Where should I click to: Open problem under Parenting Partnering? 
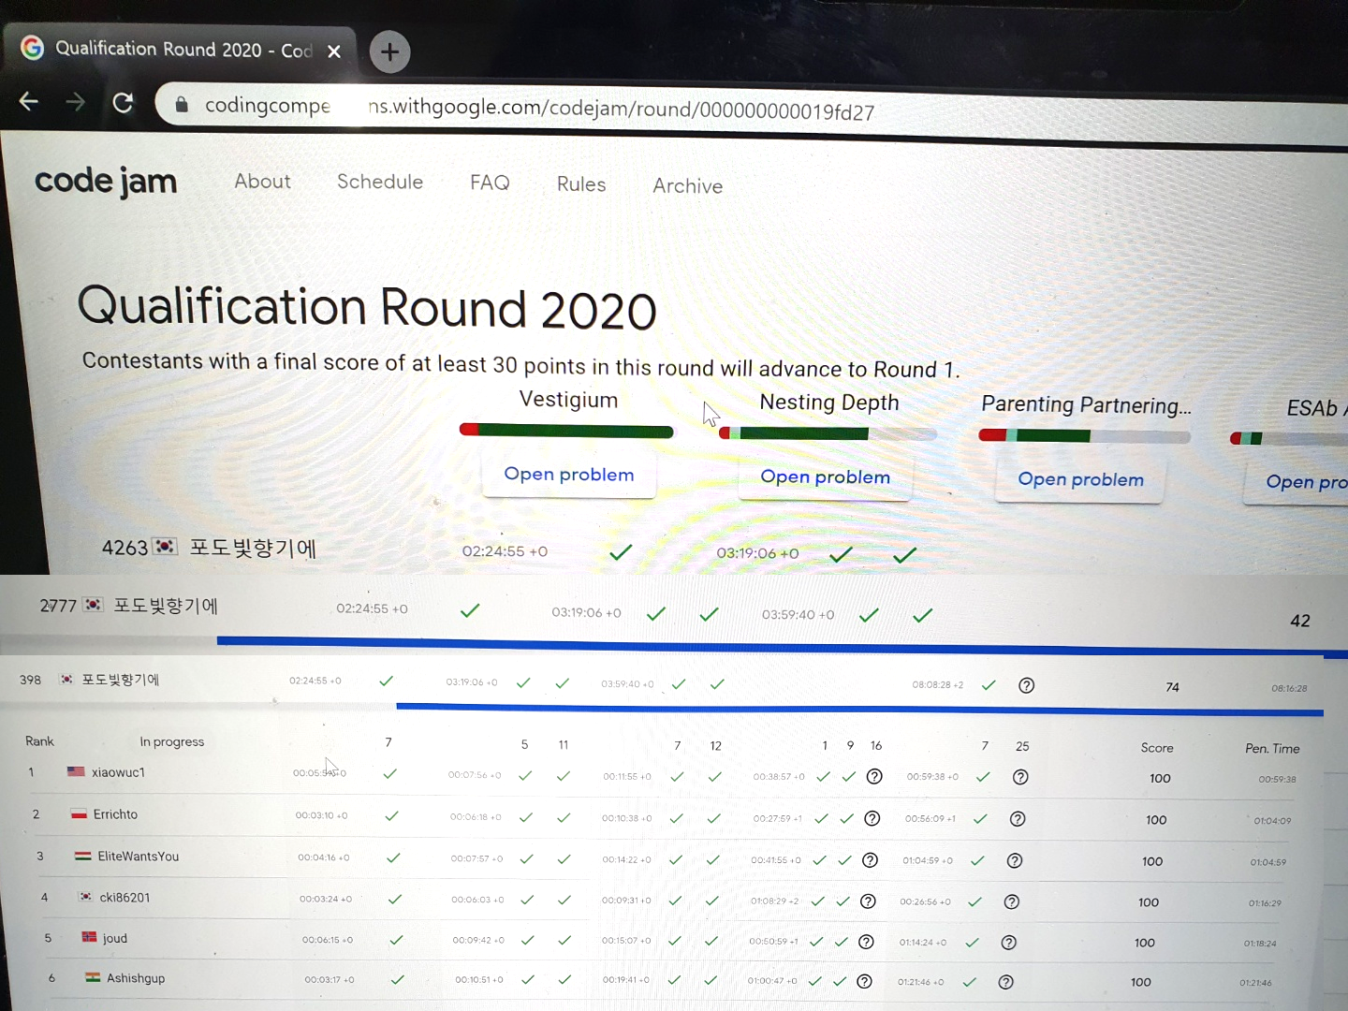point(1080,479)
